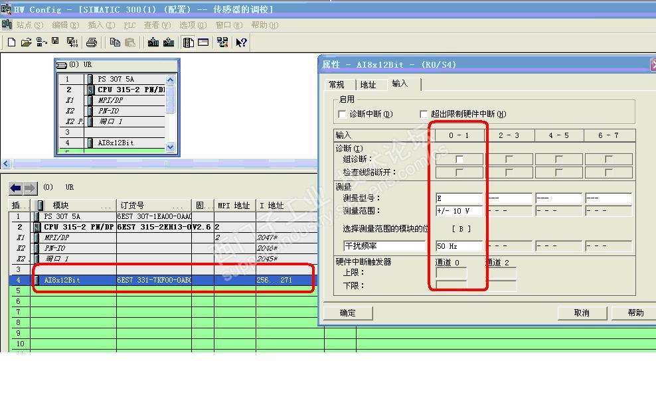Click the New station toolbar icon
The width and height of the screenshot is (656, 404).
[x=12, y=42]
